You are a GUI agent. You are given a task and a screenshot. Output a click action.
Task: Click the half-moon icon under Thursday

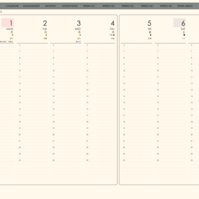coord(114,35)
